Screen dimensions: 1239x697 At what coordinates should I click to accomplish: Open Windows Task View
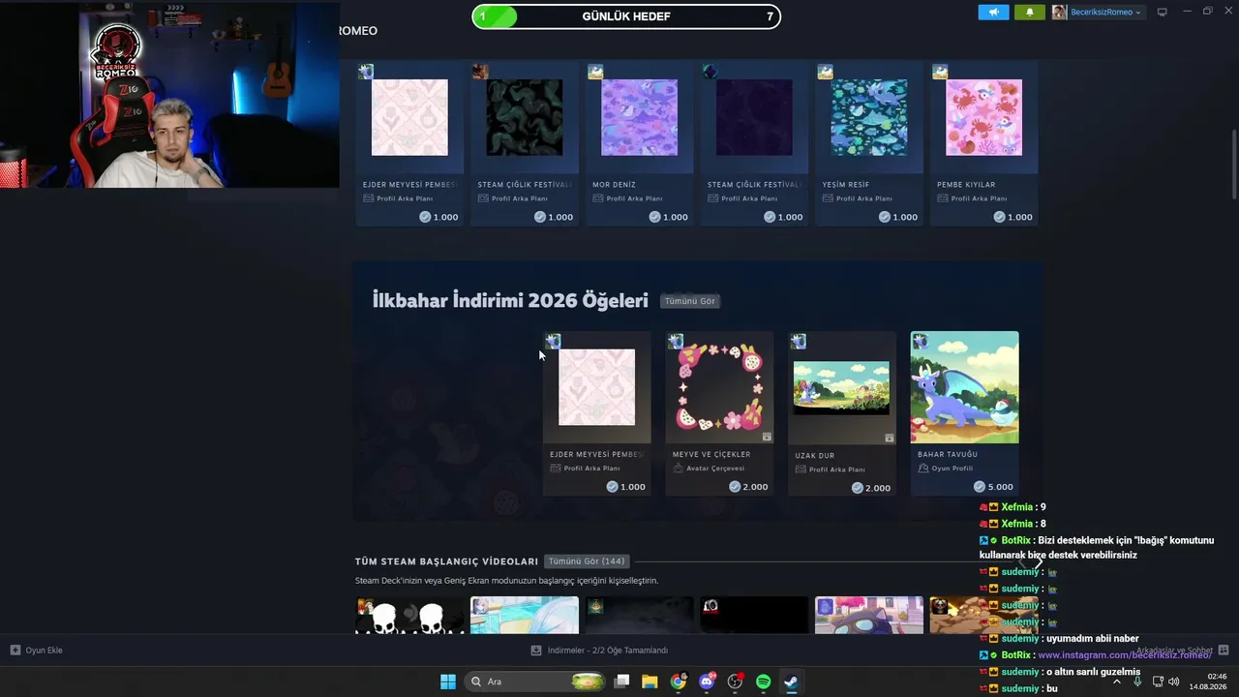click(622, 682)
